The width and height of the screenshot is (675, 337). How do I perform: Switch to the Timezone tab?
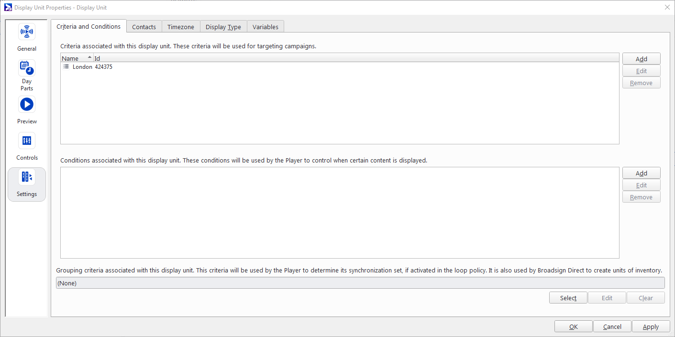[181, 27]
